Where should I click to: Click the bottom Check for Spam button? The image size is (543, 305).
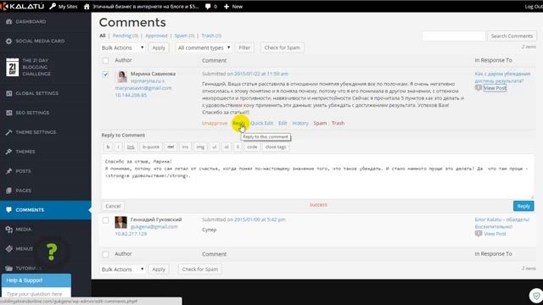[200, 269]
